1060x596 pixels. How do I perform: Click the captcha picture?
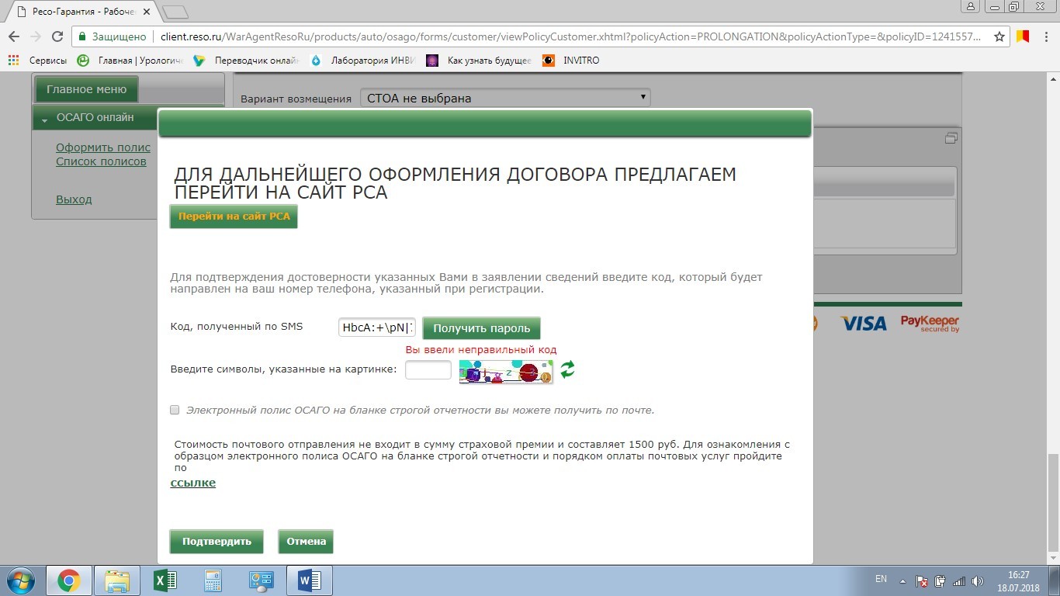pyautogui.click(x=506, y=372)
